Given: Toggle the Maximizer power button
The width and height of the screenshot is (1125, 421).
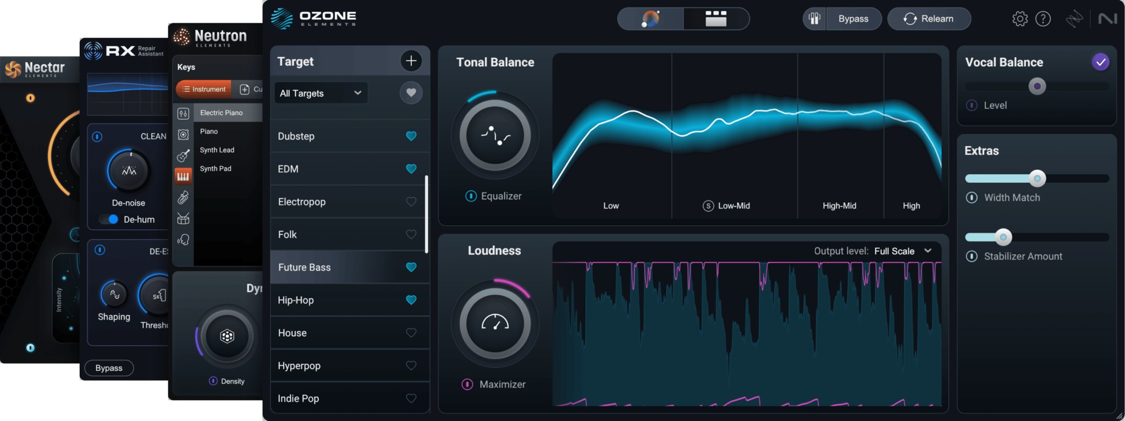Looking at the screenshot, I should coord(467,385).
